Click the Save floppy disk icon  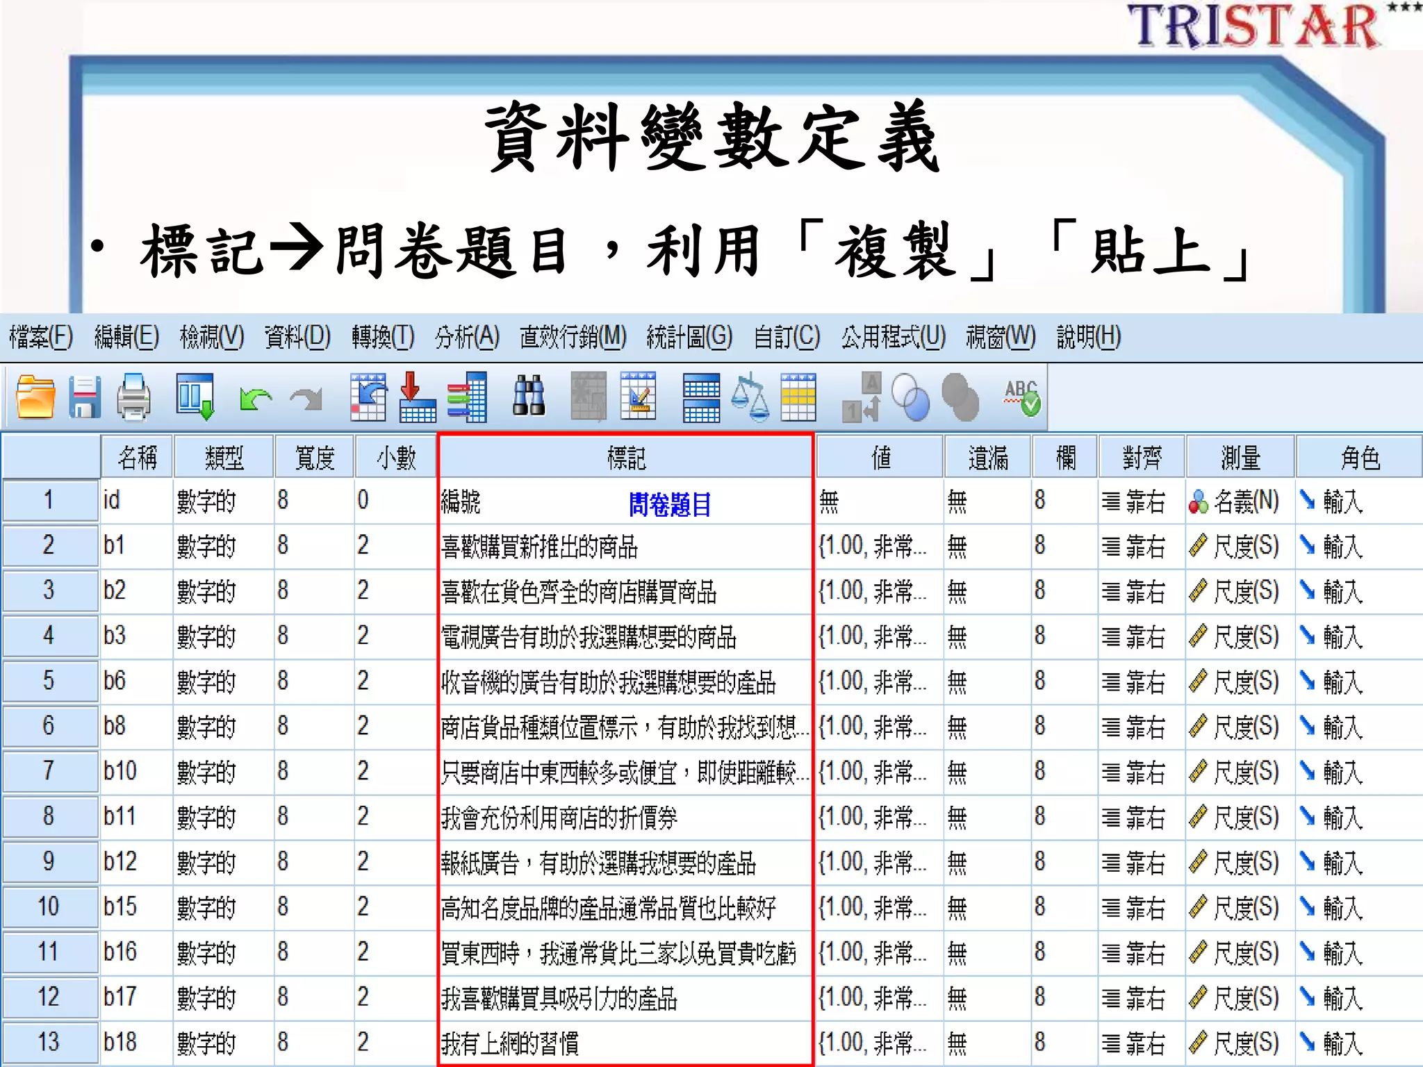(85, 397)
